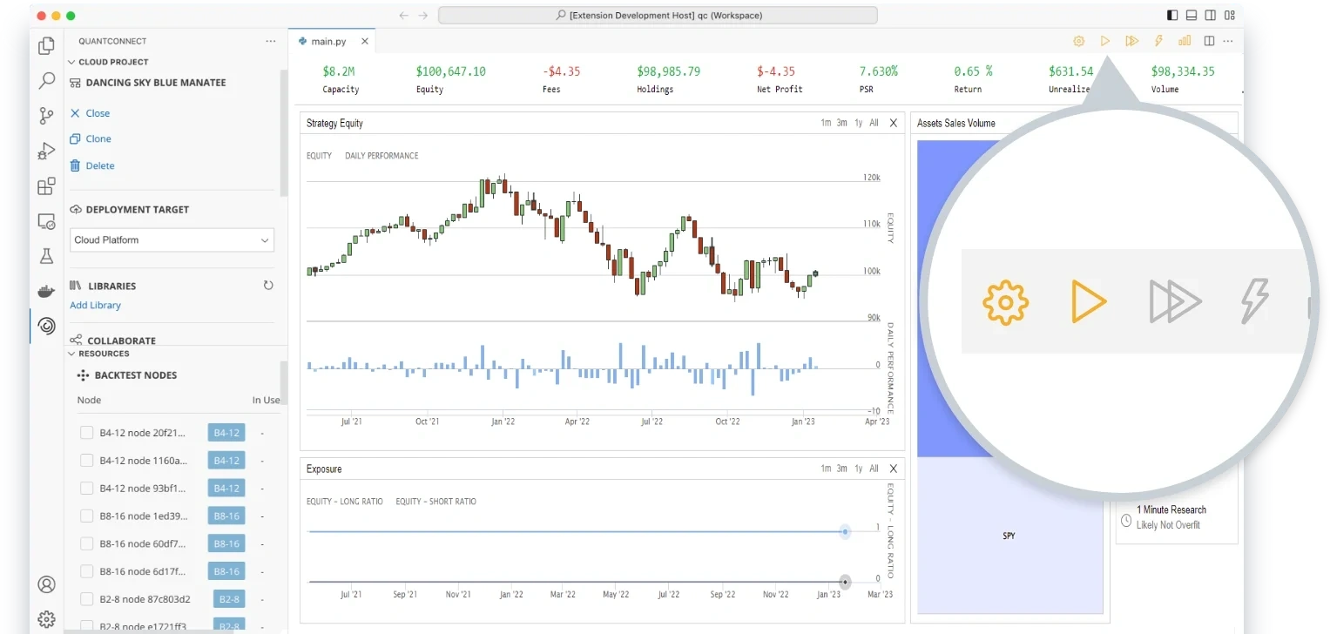Screen dimensions: 1330x634
Task: Click the backtest play icon in editor toolbar
Action: pos(1104,41)
